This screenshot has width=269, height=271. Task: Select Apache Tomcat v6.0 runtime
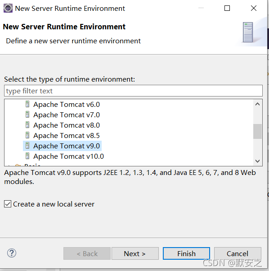[67, 105]
